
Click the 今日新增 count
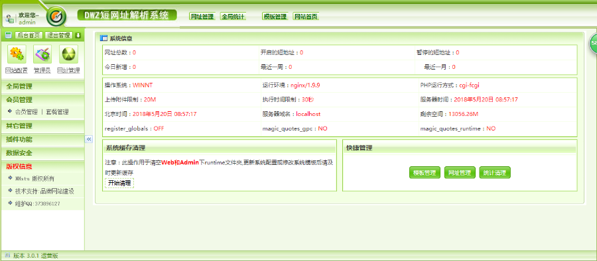[134, 67]
